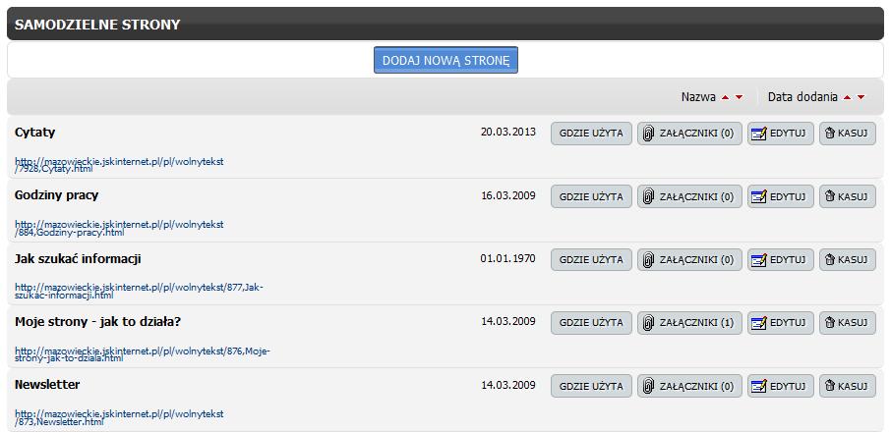890x432 pixels.
Task: Select the Moje strony - jak to działa? title
Action: [x=97, y=321]
